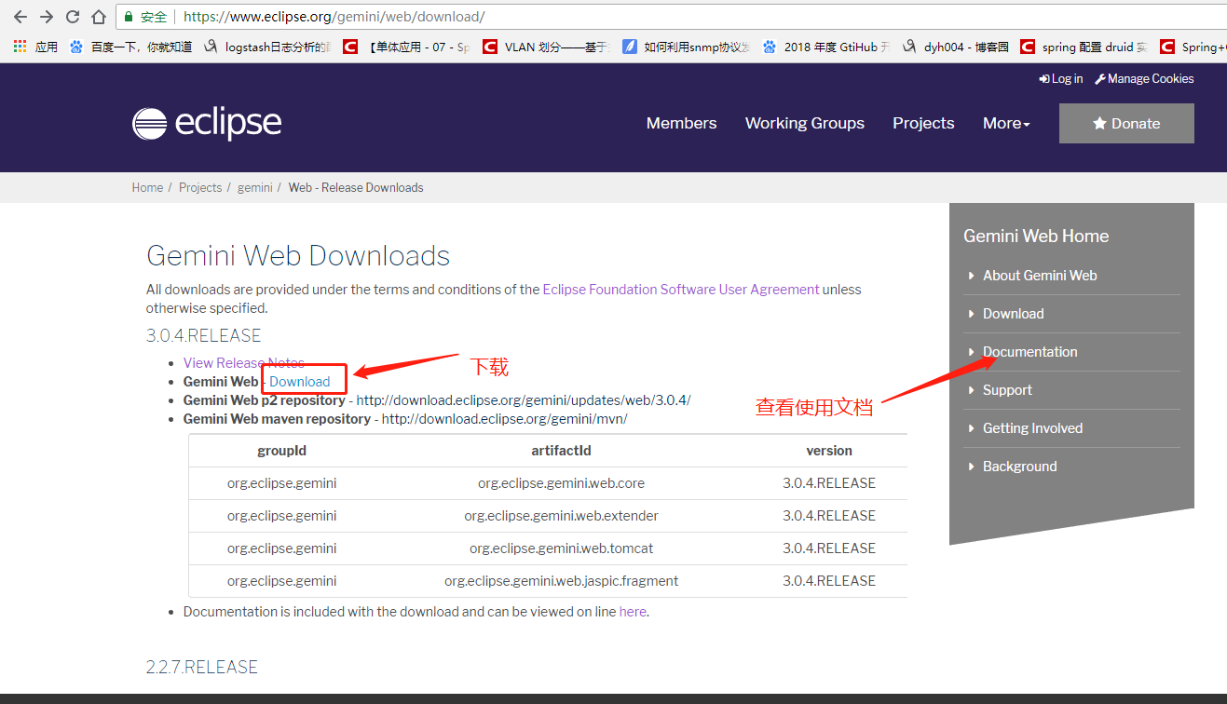Image resolution: width=1227 pixels, height=704 pixels.
Task: Open the 单体应用 - 07 bookmark
Action: [406, 47]
